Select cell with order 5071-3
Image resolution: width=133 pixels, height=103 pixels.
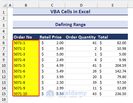tap(26, 54)
